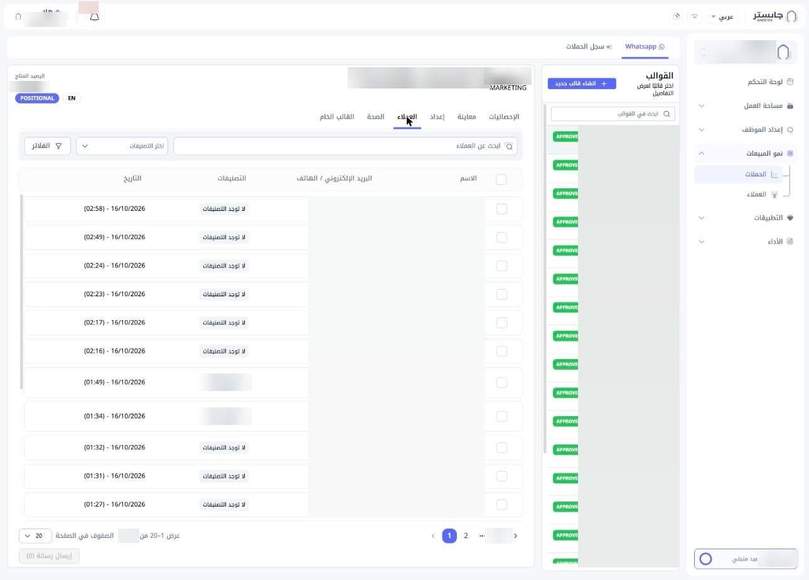Screen dimensions: 809x580
Task: Click the theme toggle icon beside wifi
Action: point(676,16)
